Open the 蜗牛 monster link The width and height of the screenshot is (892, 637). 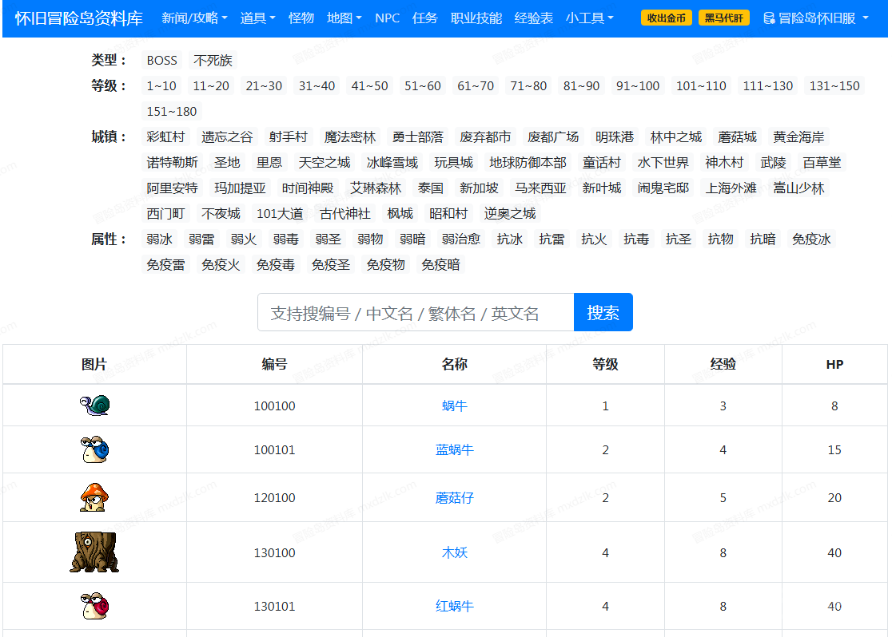[x=454, y=406]
